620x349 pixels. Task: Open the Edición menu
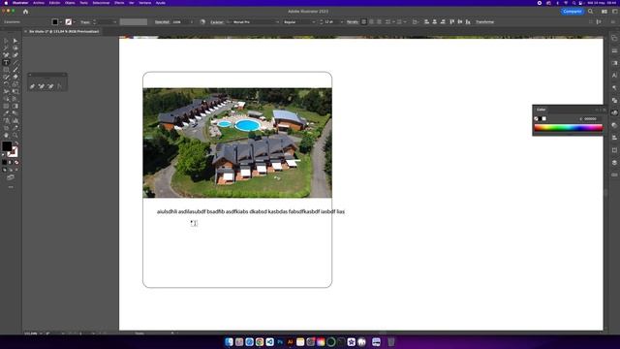[x=54, y=3]
